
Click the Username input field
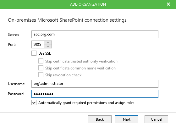tap(95, 84)
